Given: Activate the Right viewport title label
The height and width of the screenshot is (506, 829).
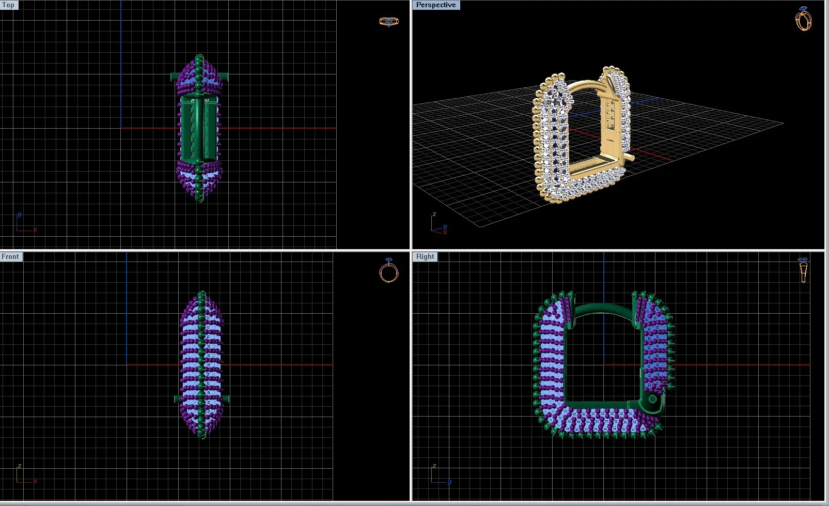Looking at the screenshot, I should pos(425,257).
